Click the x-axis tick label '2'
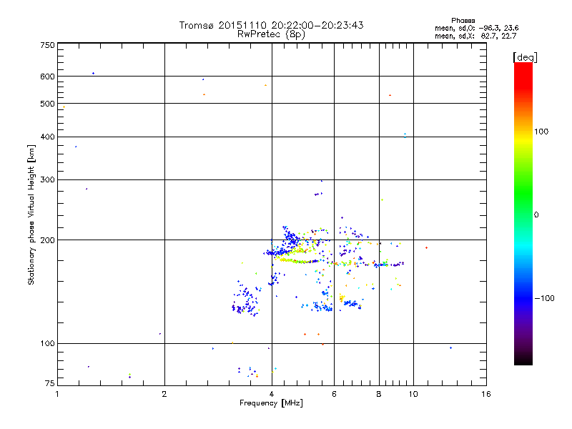The width and height of the screenshot is (572, 429). (164, 394)
